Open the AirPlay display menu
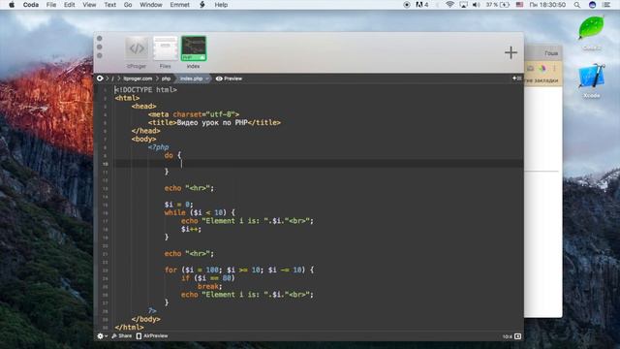This screenshot has height=349, width=620. pyautogui.click(x=463, y=5)
